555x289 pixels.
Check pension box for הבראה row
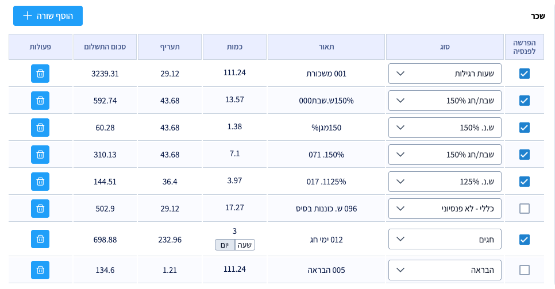click(524, 270)
